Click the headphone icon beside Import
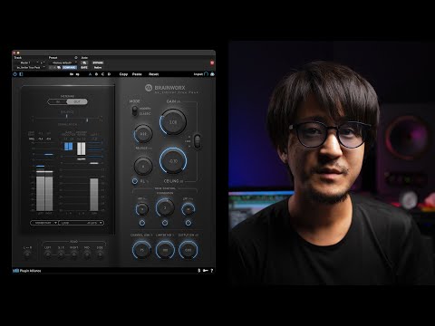This screenshot has height=326, width=435. (x=207, y=73)
